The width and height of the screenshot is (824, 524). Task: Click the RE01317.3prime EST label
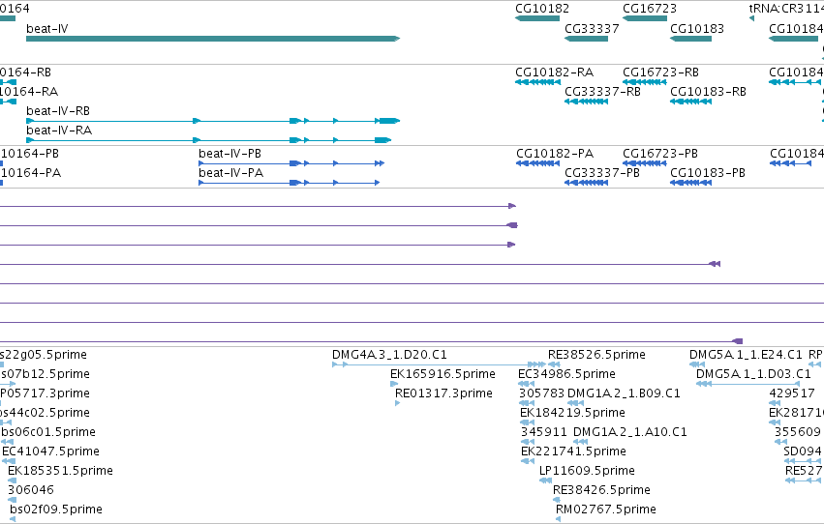coord(443,393)
